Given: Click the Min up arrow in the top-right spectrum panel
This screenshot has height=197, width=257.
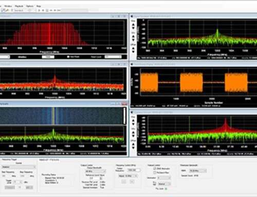Looking at the screenshot, I should (x=133, y=36).
